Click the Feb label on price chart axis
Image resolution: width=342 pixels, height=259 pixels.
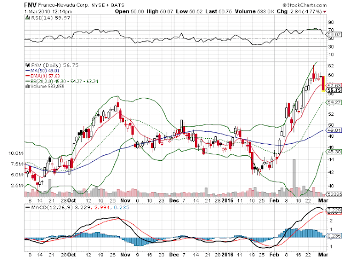pyautogui.click(x=274, y=201)
